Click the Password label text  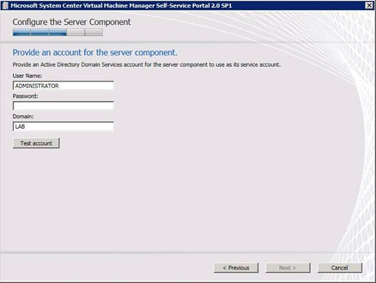click(x=25, y=96)
